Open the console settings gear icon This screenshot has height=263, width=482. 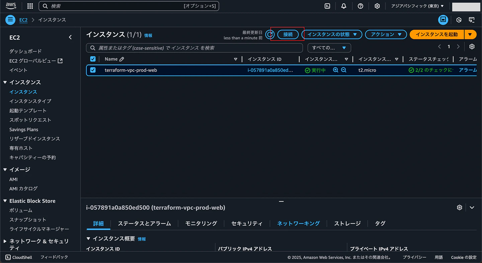pyautogui.click(x=377, y=6)
